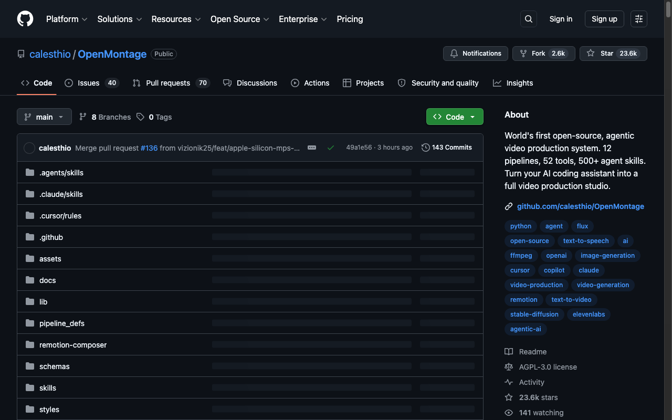Select the stable-diffusion topic tag
The width and height of the screenshot is (672, 420).
(x=534, y=314)
